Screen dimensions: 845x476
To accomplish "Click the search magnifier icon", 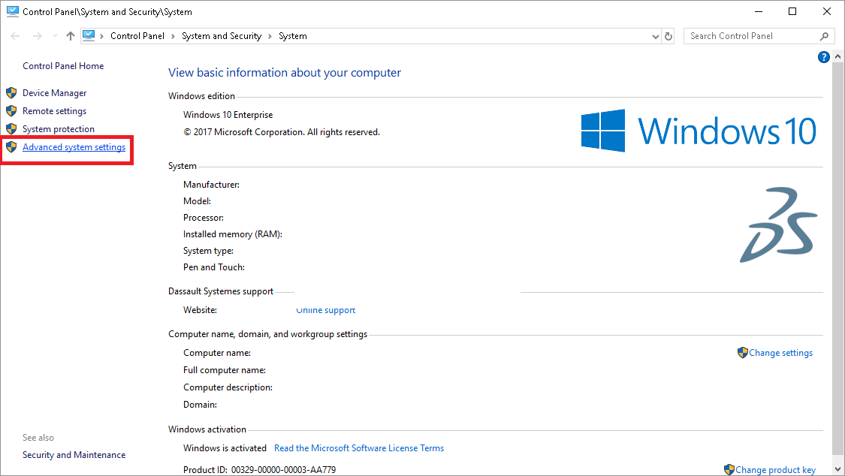I will [x=824, y=36].
